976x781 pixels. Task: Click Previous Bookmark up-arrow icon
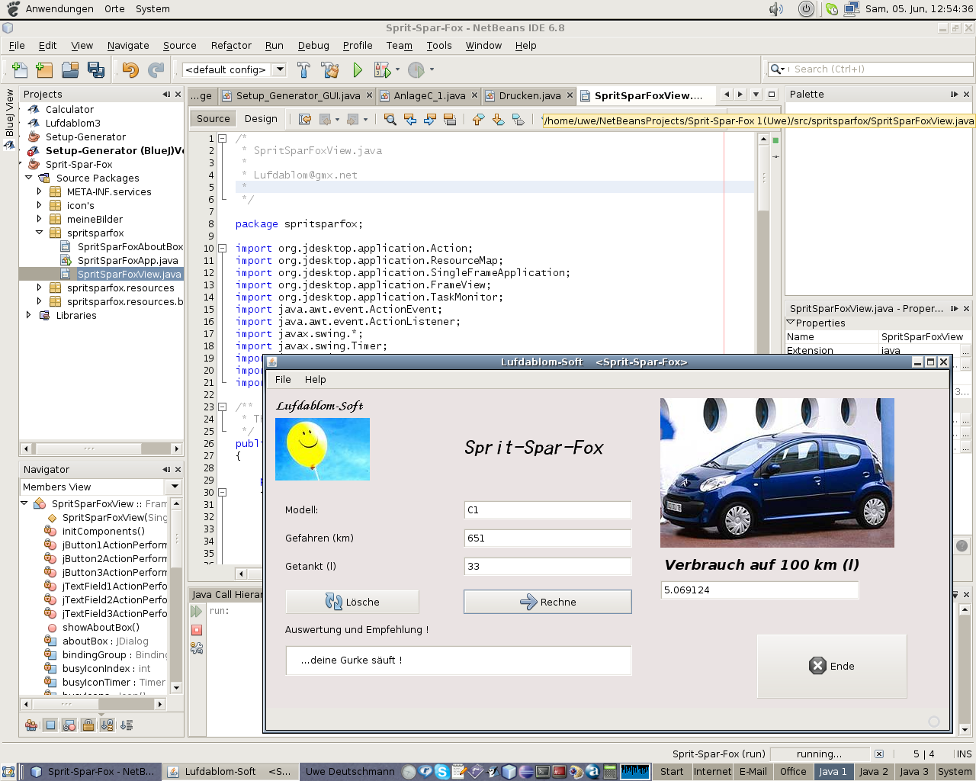[x=478, y=119]
